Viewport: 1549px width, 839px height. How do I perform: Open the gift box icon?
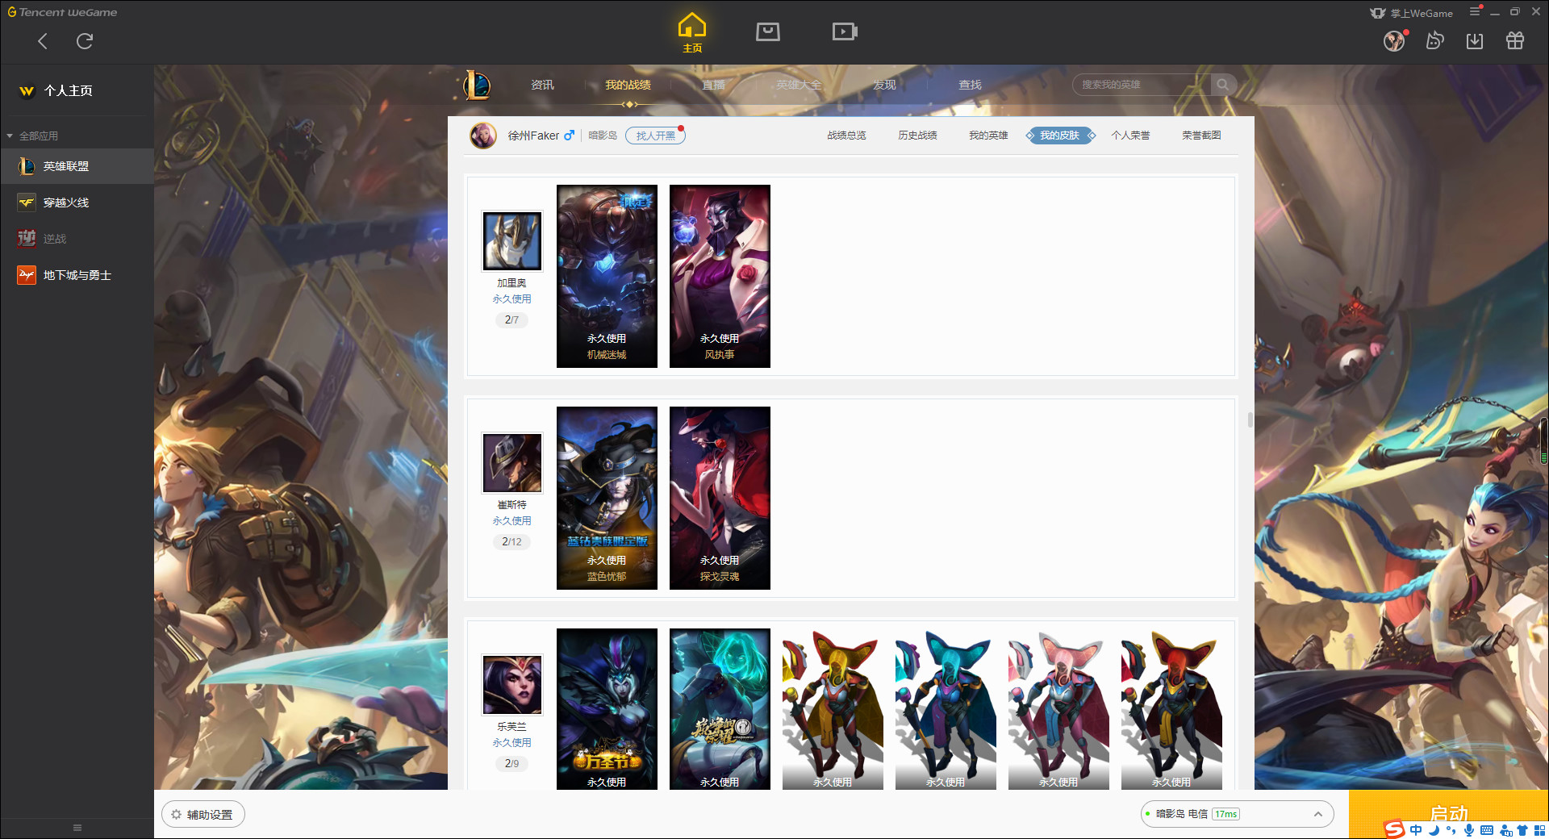[1515, 41]
